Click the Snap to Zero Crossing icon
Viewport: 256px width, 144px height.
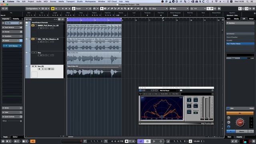(x=146, y=8)
